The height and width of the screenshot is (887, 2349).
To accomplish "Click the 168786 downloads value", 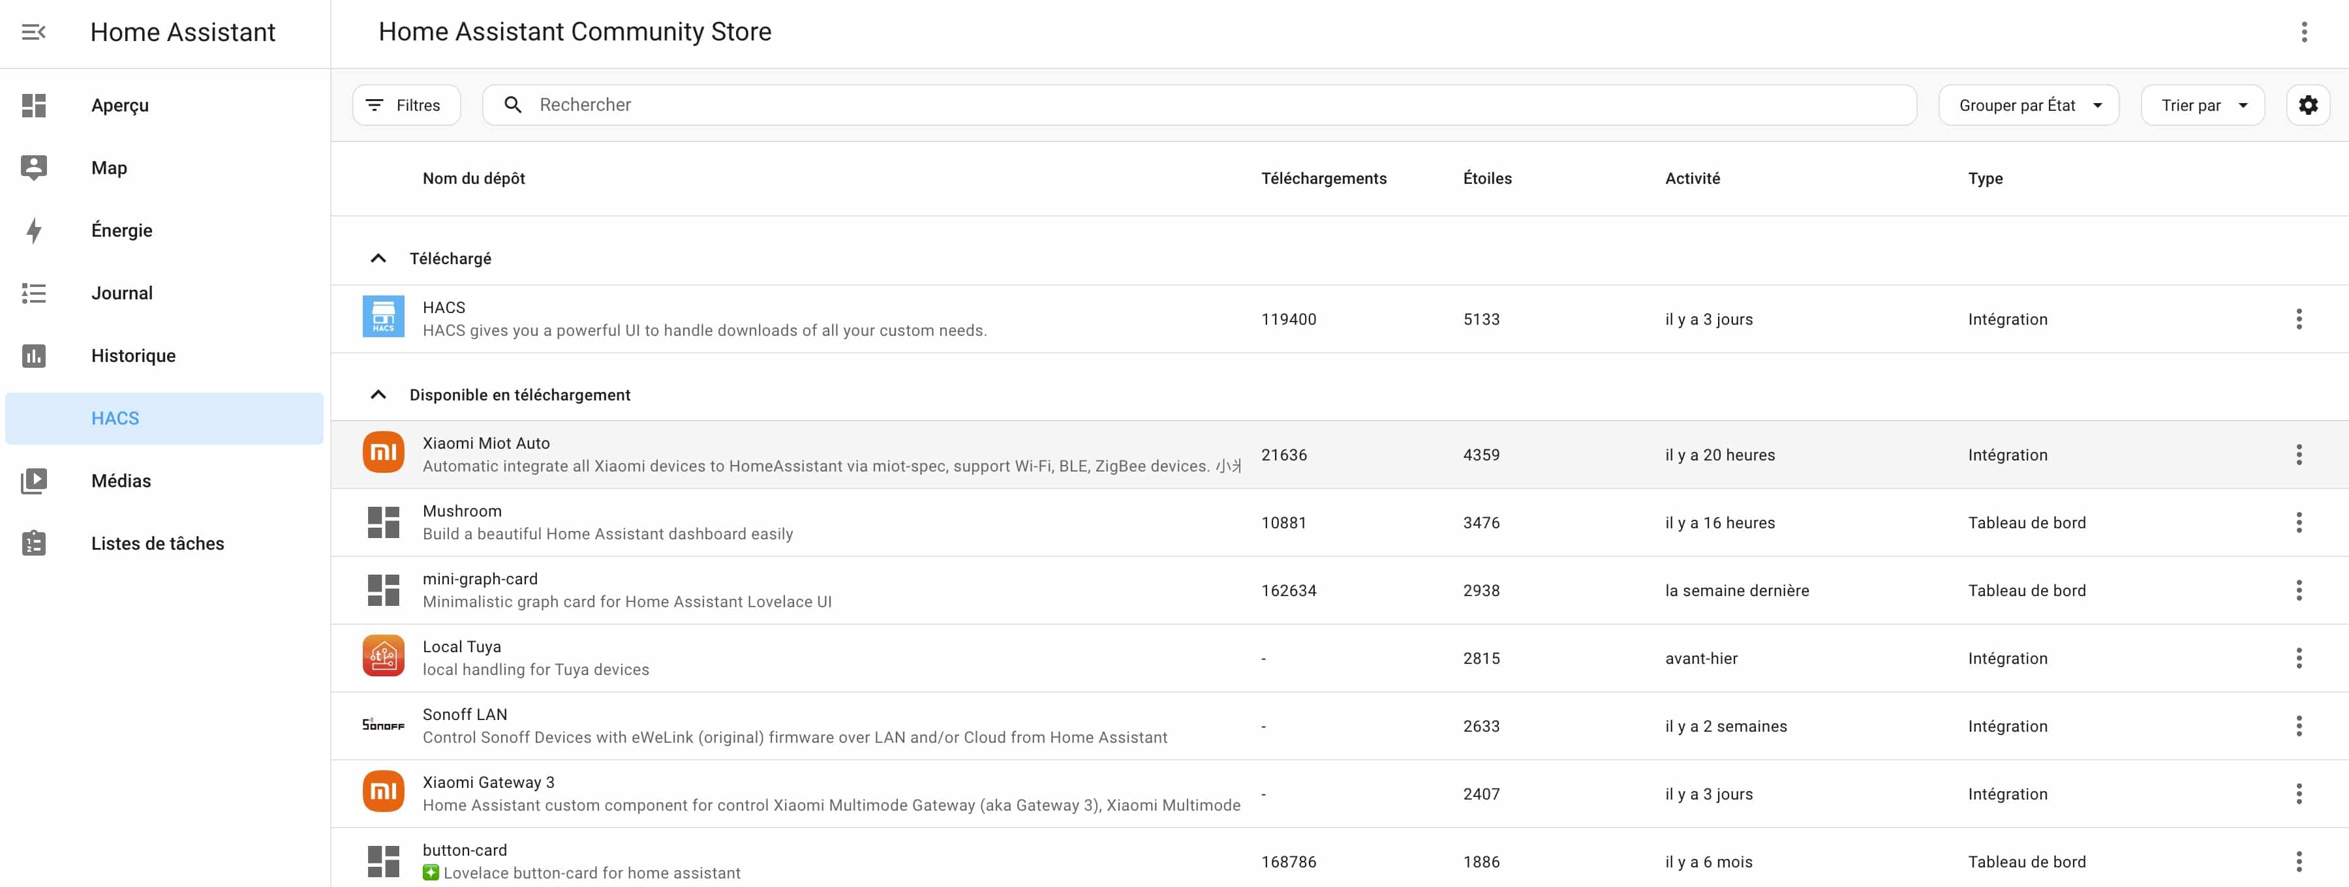I will click(1289, 862).
